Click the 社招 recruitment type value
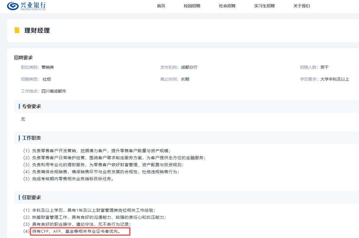 coord(47,79)
